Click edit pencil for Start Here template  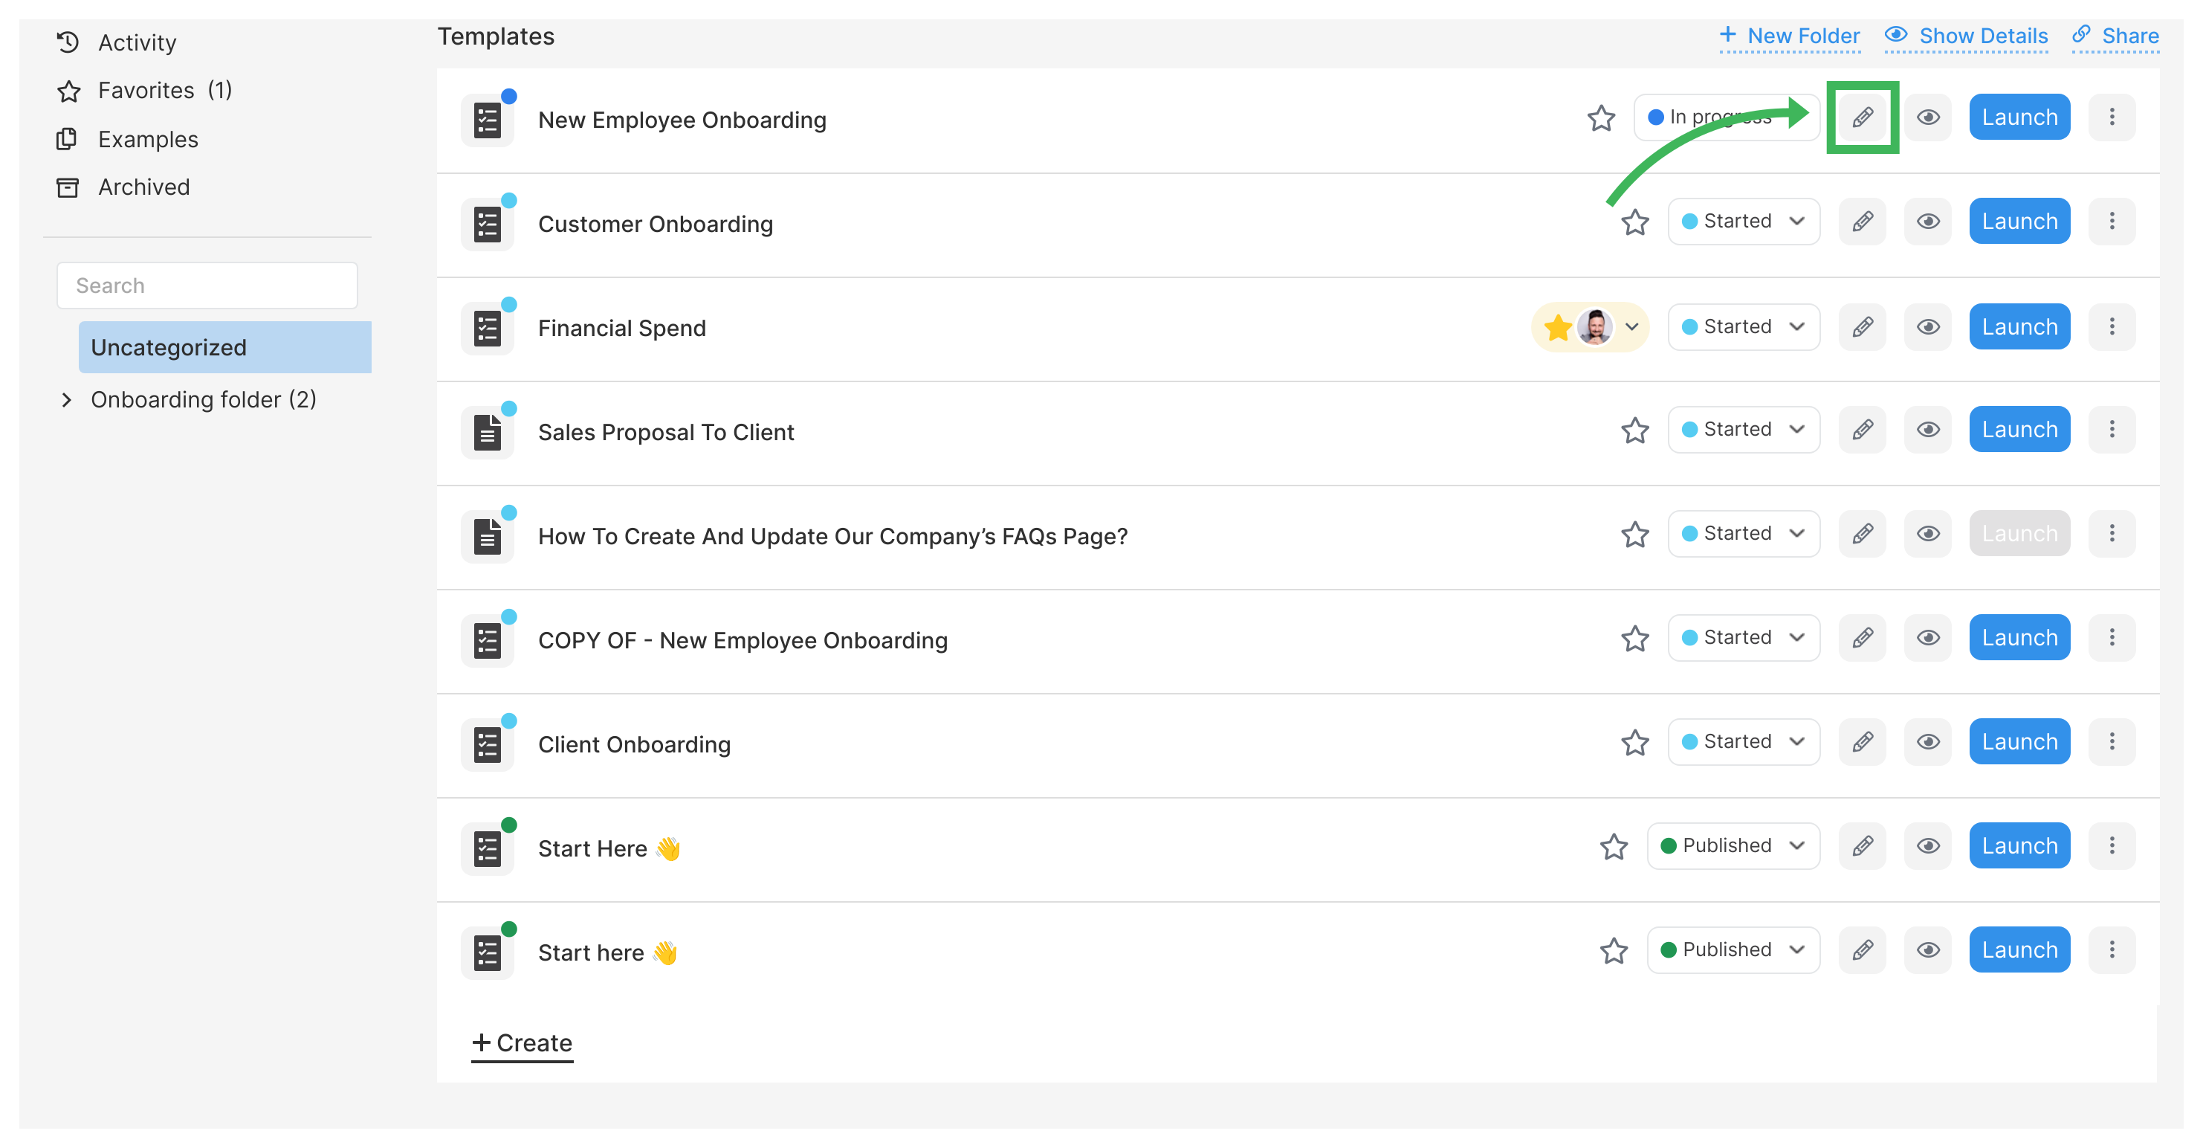(x=1862, y=846)
